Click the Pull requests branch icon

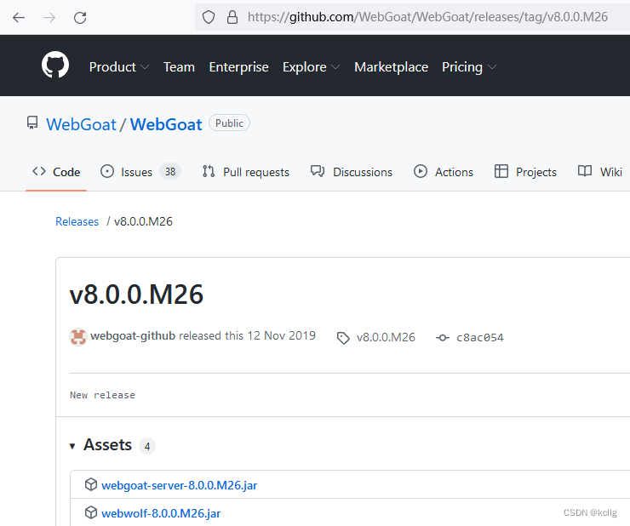(x=209, y=171)
